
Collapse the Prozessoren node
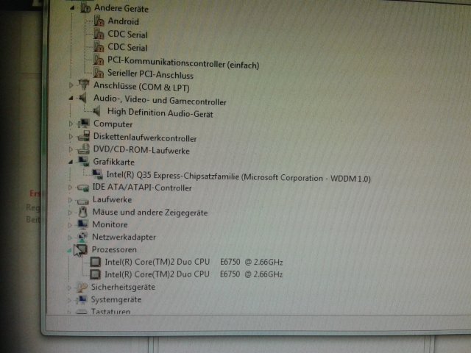[x=69, y=250]
